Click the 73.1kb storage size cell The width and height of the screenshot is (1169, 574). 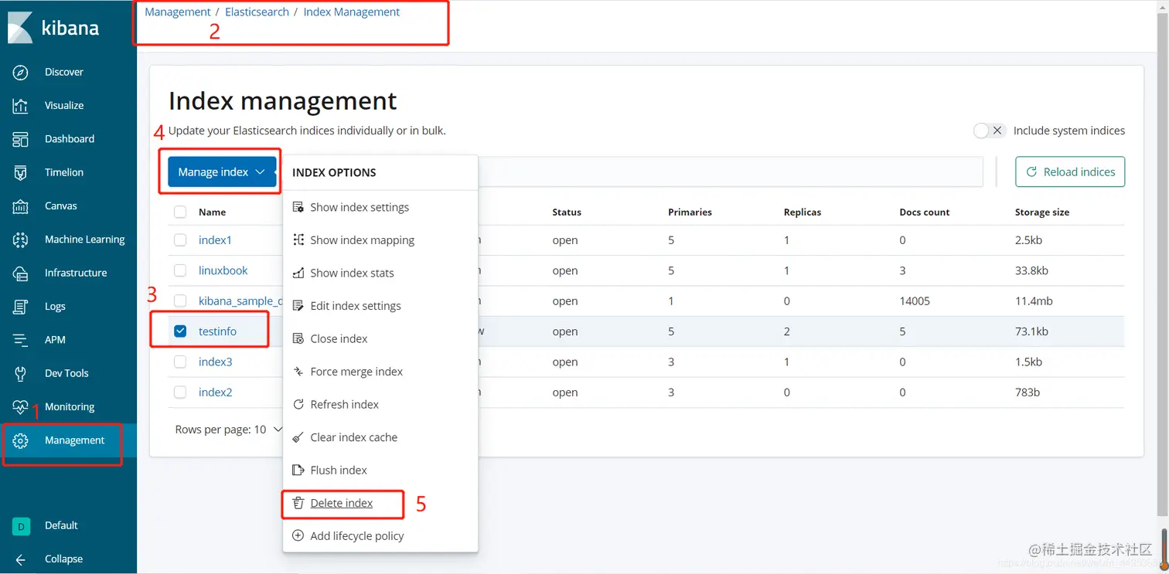click(x=1031, y=331)
